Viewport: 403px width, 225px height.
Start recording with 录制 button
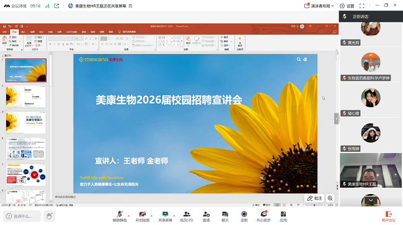click(244, 216)
